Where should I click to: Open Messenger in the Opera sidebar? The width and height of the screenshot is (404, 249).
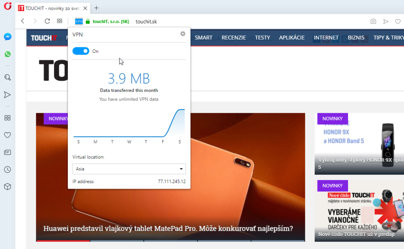(7, 37)
